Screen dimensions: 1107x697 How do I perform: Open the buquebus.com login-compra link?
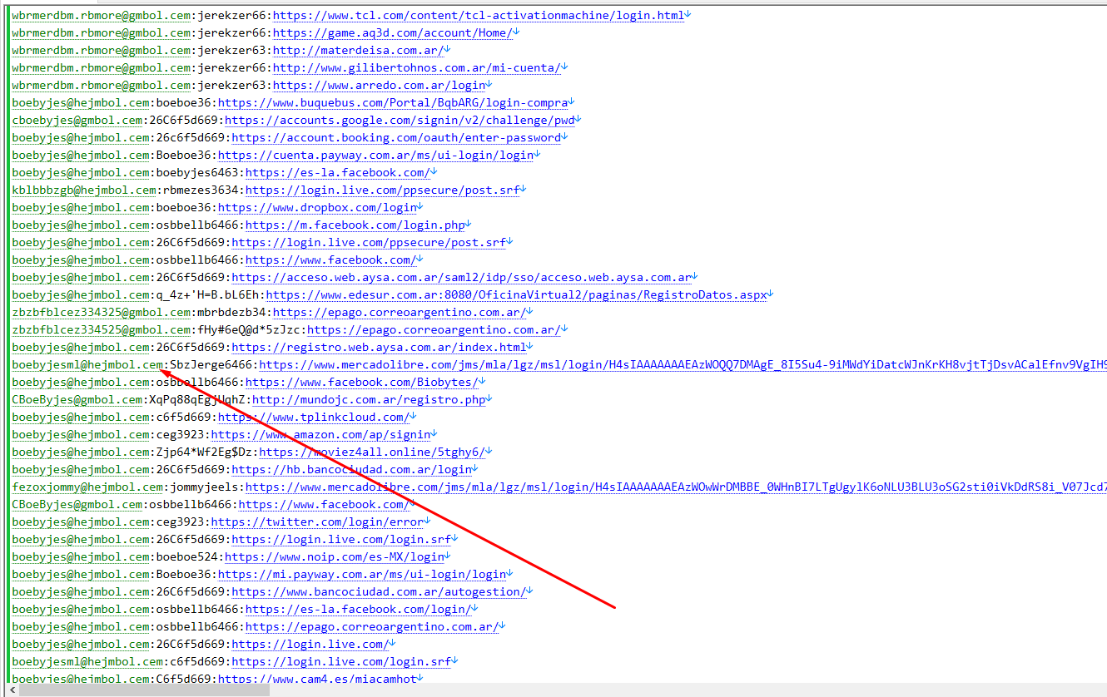click(x=393, y=103)
